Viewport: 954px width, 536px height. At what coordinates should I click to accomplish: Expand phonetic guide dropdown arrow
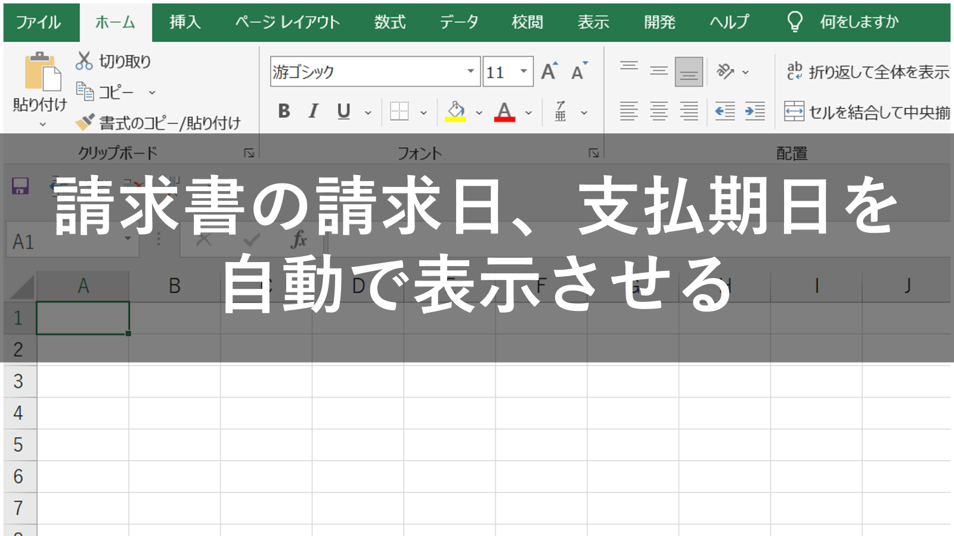584,112
